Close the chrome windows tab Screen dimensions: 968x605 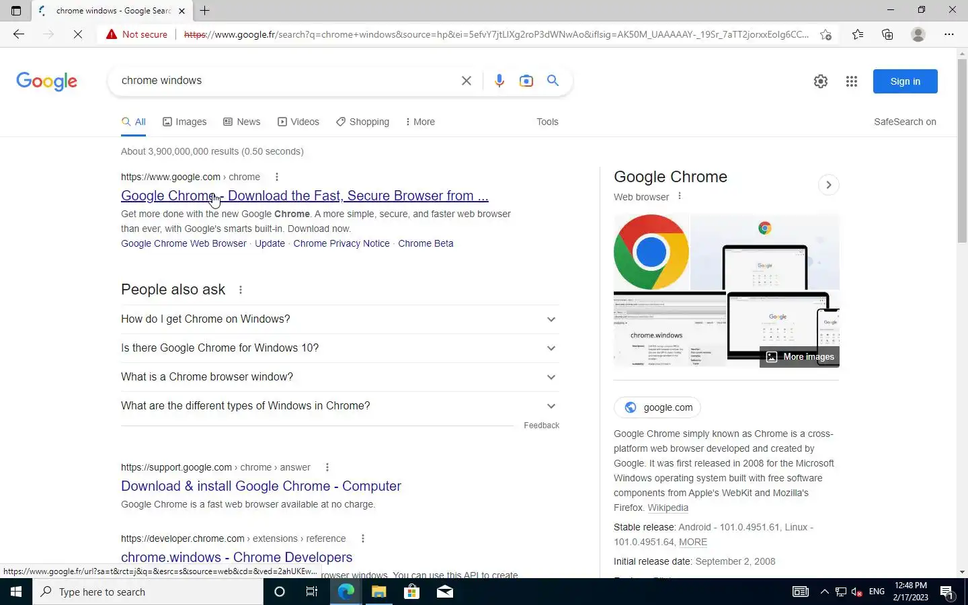[x=182, y=11]
